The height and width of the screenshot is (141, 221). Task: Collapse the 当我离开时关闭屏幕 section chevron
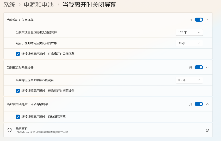point(207,20)
